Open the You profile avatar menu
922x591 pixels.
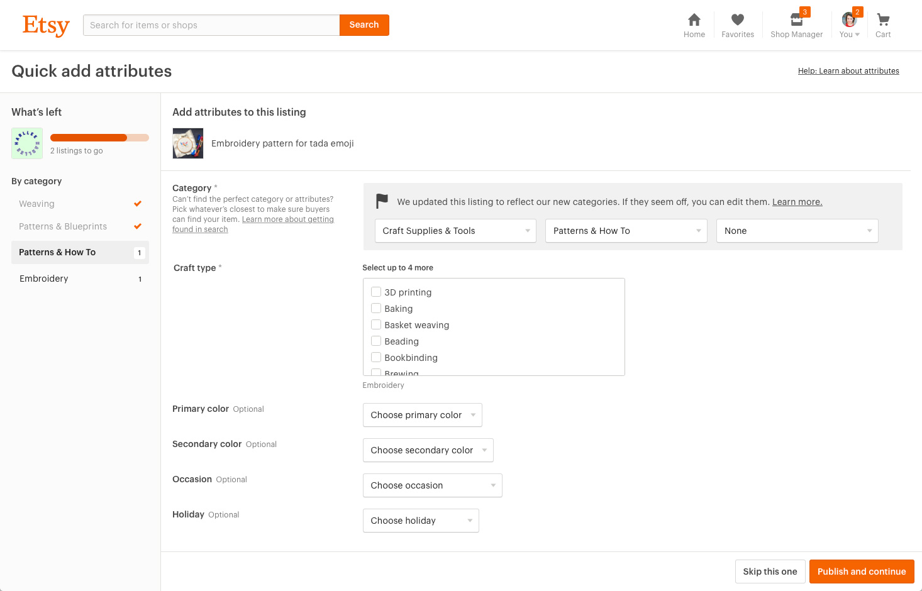point(850,20)
